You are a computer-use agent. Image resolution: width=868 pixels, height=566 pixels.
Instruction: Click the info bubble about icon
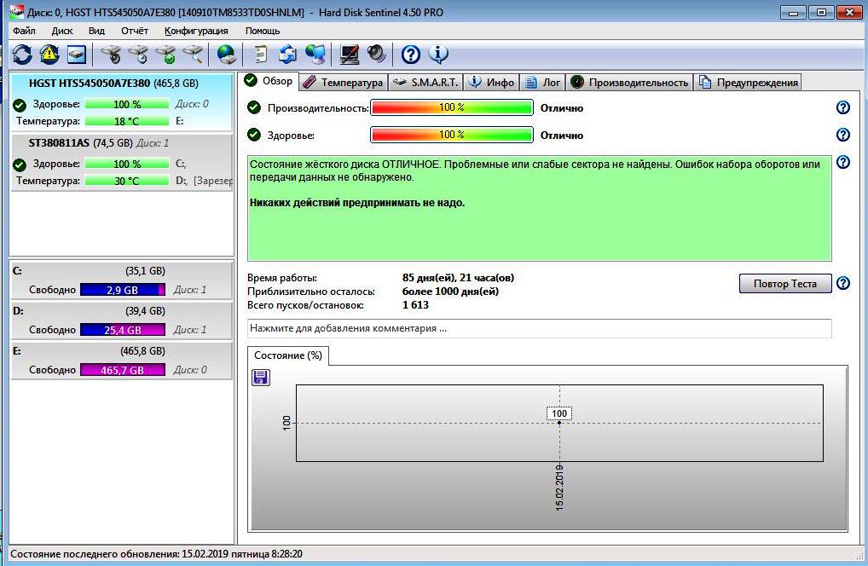(x=438, y=54)
